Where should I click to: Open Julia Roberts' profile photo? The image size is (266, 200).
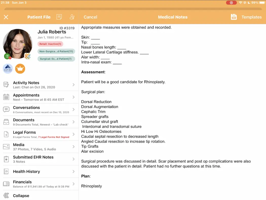point(17,43)
